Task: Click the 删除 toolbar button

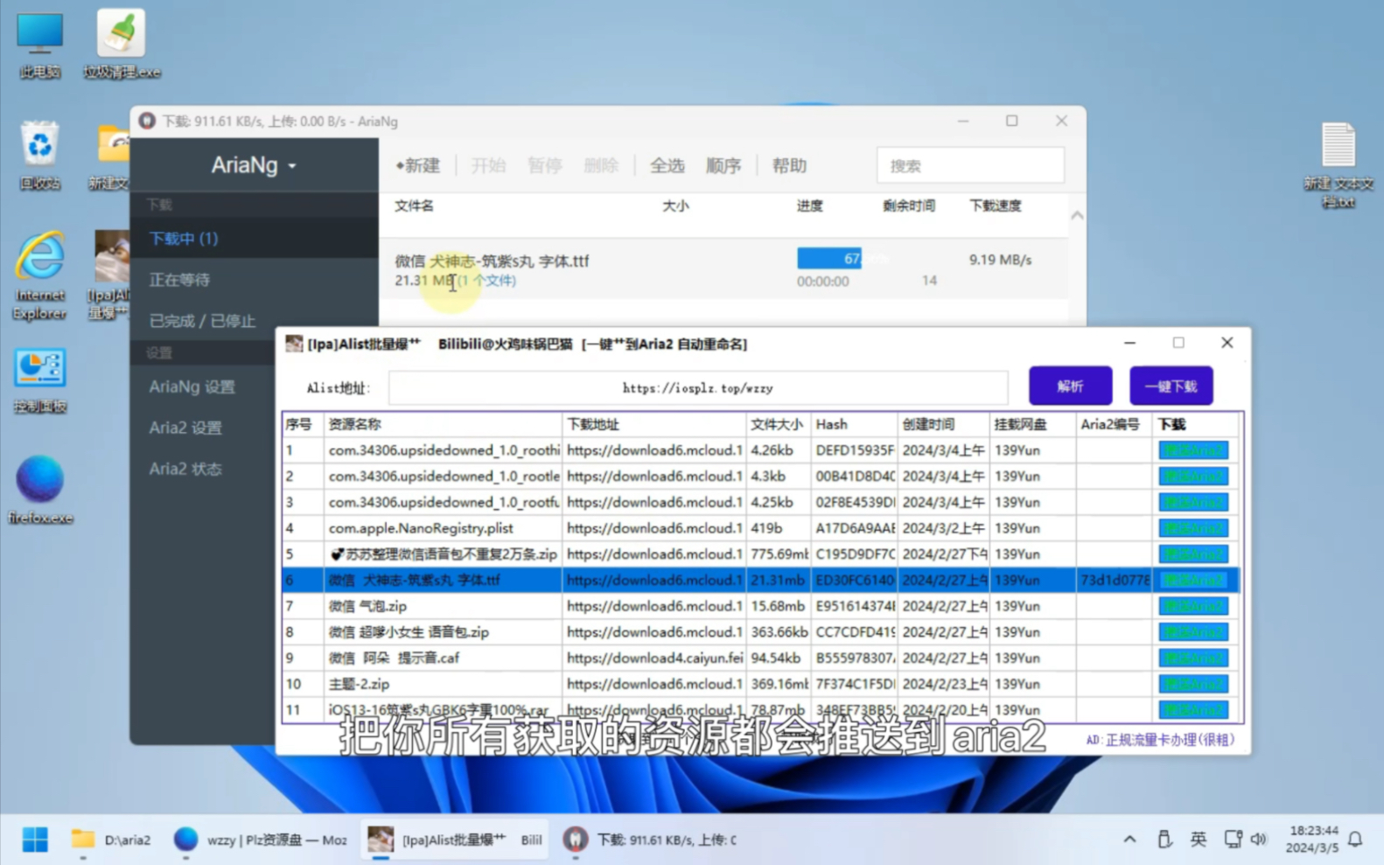Action: click(600, 165)
